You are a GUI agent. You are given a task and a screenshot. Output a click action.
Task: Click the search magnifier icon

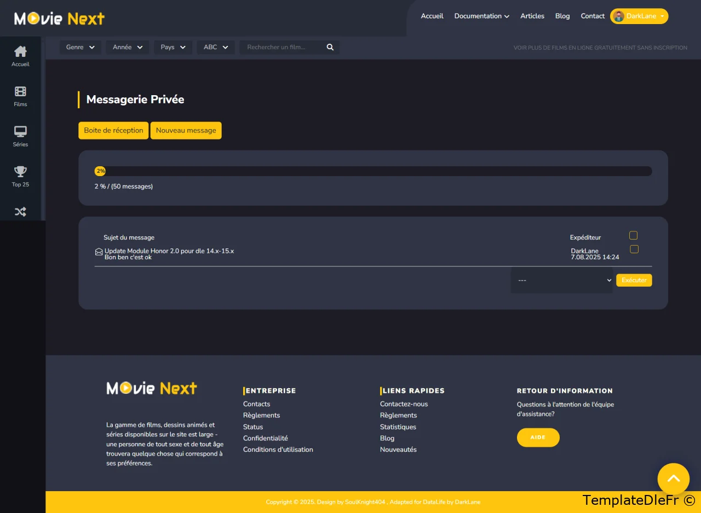[x=330, y=48]
